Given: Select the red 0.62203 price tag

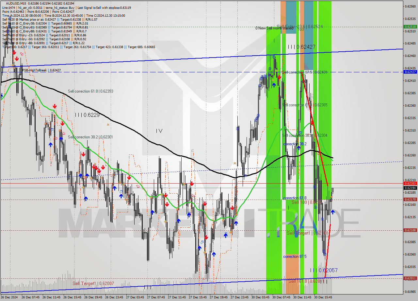Looking at the screenshot, I should coord(410,184).
